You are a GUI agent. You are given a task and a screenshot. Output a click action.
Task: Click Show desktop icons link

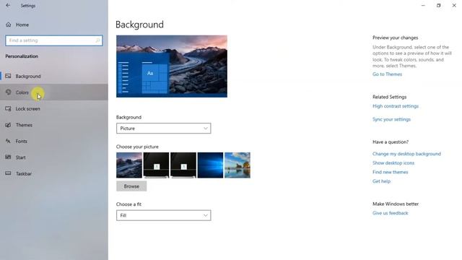(x=393, y=162)
